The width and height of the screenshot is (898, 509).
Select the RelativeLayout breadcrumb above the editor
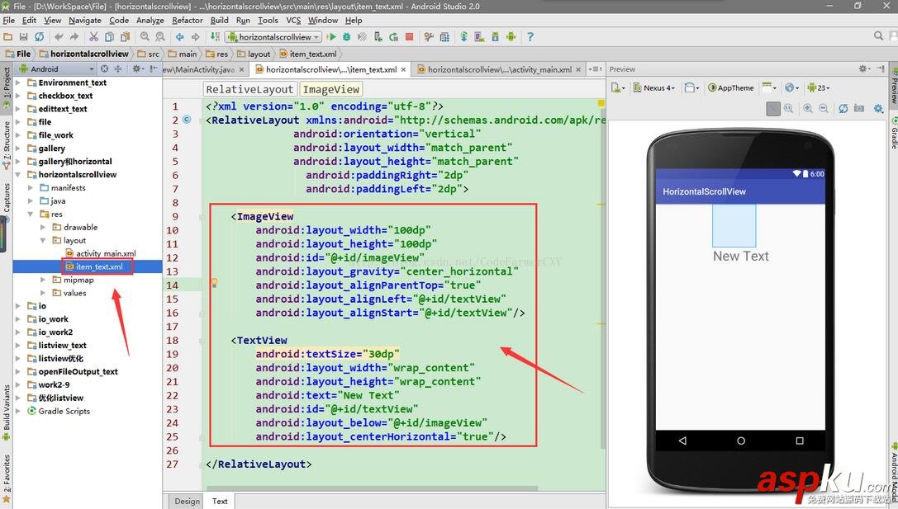click(x=250, y=88)
